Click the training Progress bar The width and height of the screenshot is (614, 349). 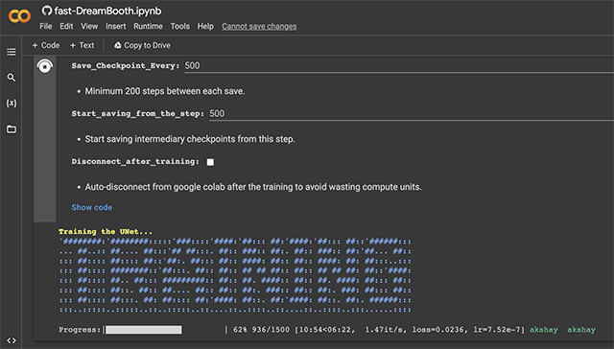(x=144, y=330)
